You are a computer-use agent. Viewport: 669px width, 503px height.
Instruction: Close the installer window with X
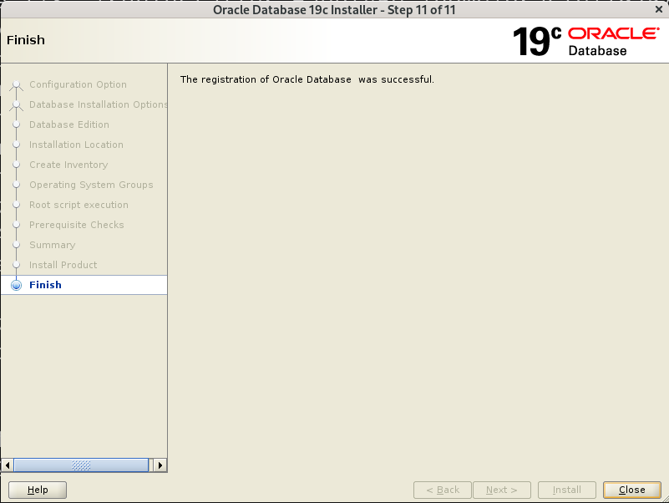tap(659, 9)
